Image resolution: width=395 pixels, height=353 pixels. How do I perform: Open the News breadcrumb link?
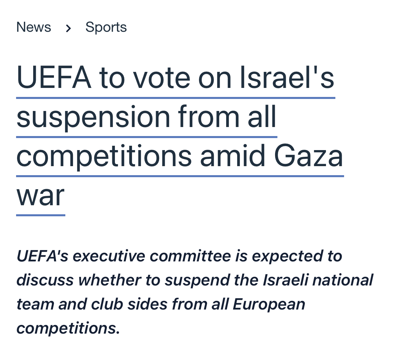(34, 27)
